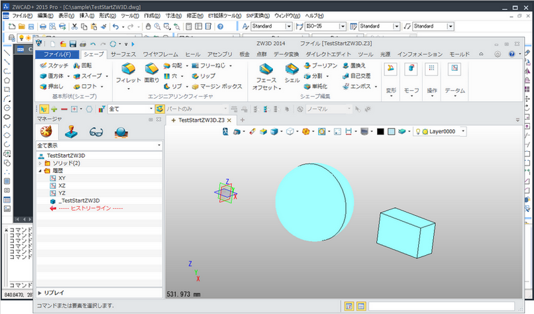Select the リブ (Rib) tool
Screen dimensions: 534x314
tap(173, 87)
